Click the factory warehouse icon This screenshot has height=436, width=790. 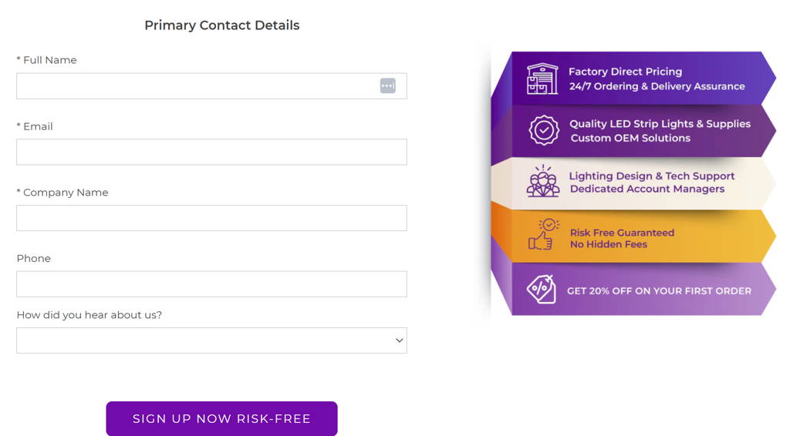coord(542,79)
